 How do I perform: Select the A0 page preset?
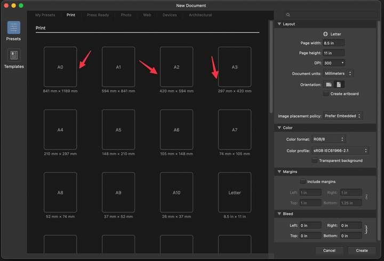(60, 67)
